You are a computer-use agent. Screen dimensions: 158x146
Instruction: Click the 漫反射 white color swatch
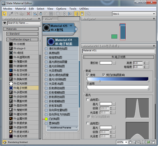(106, 63)
